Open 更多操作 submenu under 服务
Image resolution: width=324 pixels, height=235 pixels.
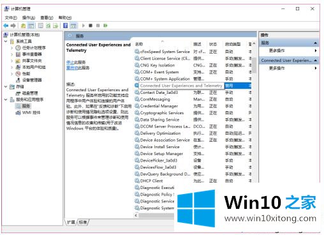277,50
